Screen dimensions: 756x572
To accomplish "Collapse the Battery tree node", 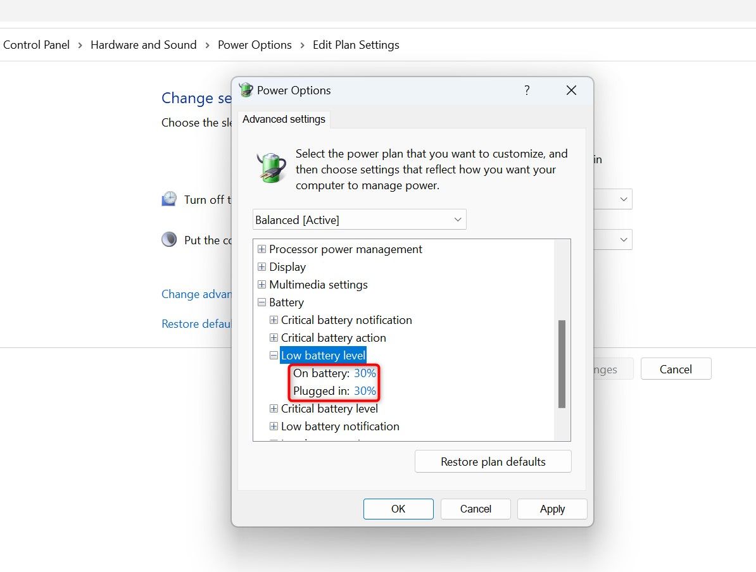I will 261,302.
